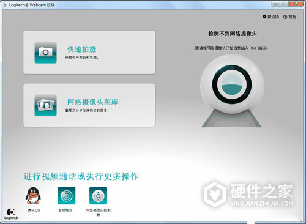
Task: Open the 快速拍摄 panel title
Action: coord(82,49)
